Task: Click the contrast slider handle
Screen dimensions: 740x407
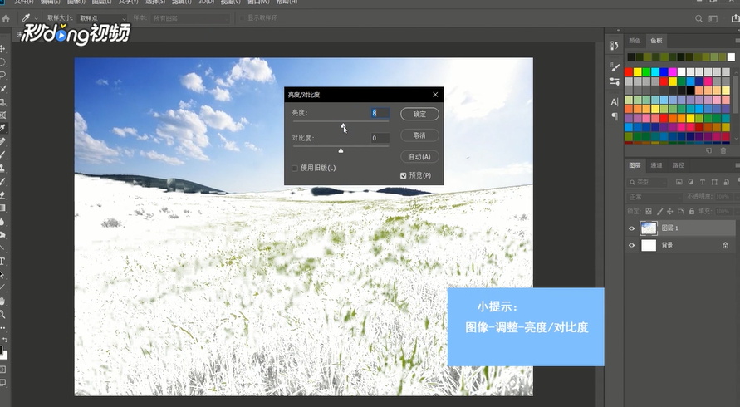Action: point(341,150)
